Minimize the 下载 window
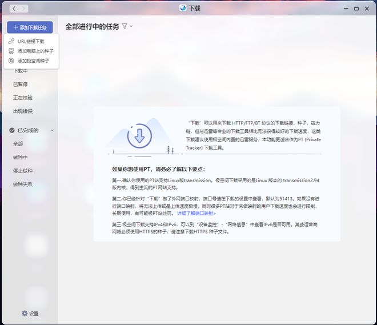The width and height of the screenshot is (377, 325). pos(346,9)
